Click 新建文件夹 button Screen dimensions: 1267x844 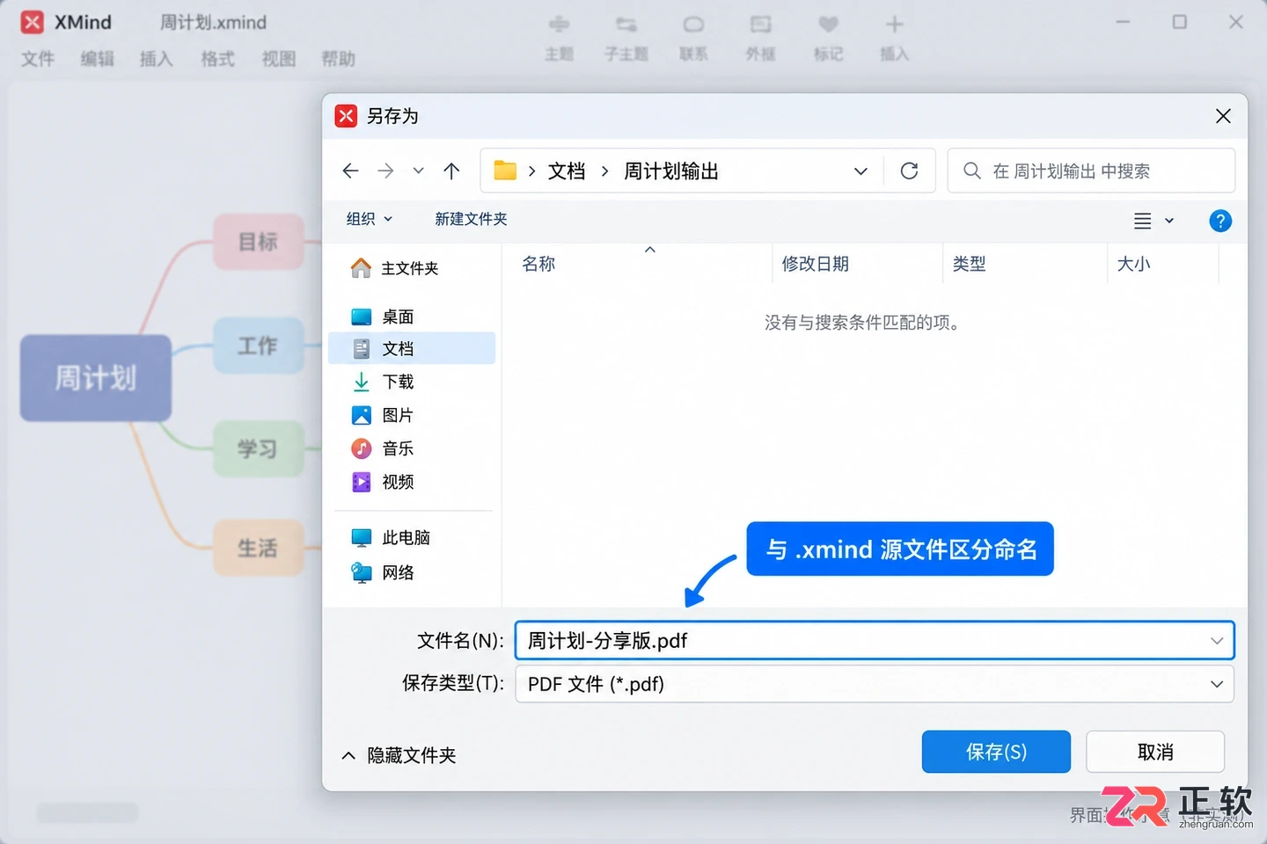(x=471, y=219)
